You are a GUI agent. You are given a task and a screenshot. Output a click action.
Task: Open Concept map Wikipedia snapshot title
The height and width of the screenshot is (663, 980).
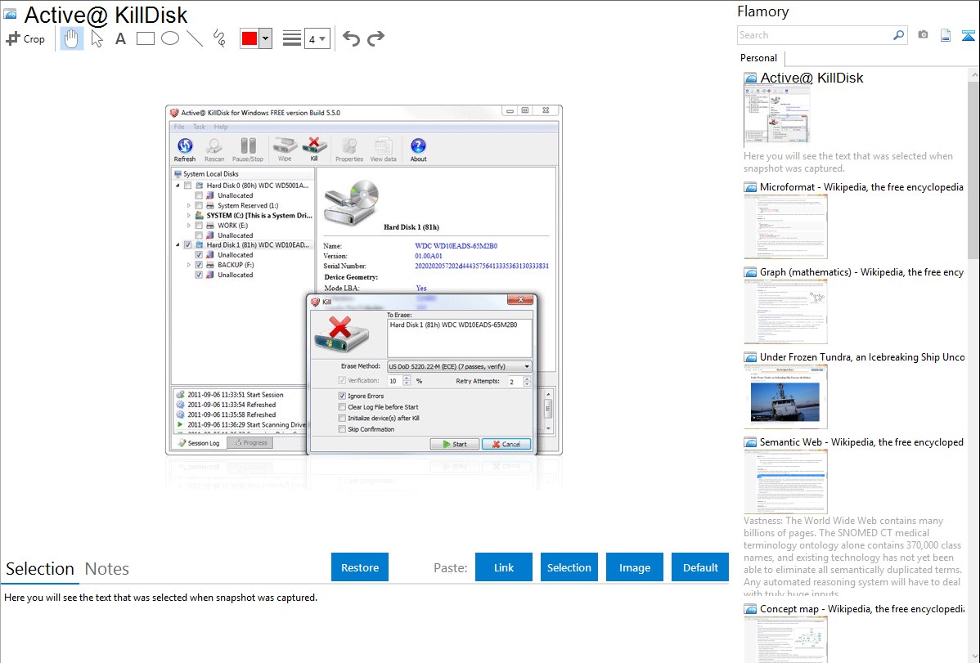861,608
